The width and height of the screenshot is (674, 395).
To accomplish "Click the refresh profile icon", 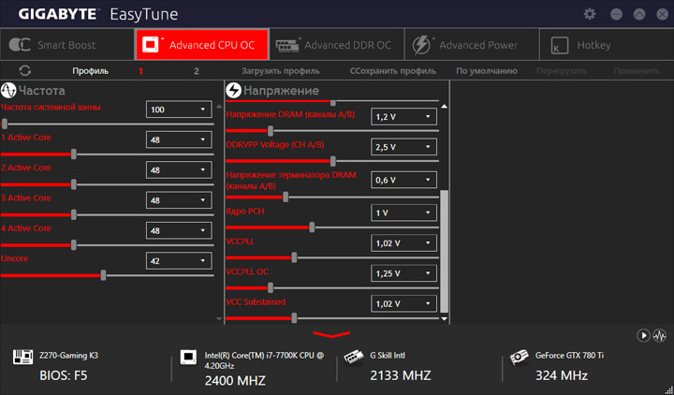I will [x=25, y=70].
